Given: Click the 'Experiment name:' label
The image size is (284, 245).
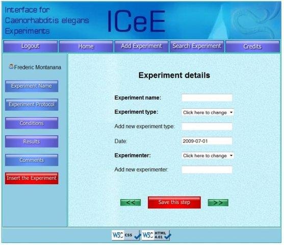Looking at the screenshot, I should tap(138, 98).
